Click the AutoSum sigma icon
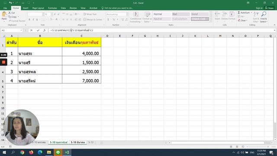Screen dimensions: 277x156 pos(239,13)
